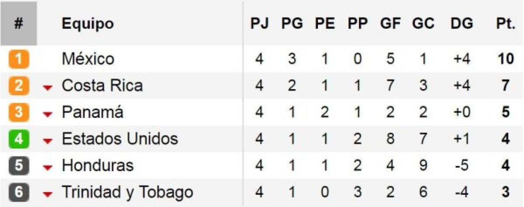Sort by the DG column header
This screenshot has width=524, height=207.
462,24
